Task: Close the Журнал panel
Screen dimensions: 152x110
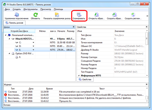Action: 147,84
